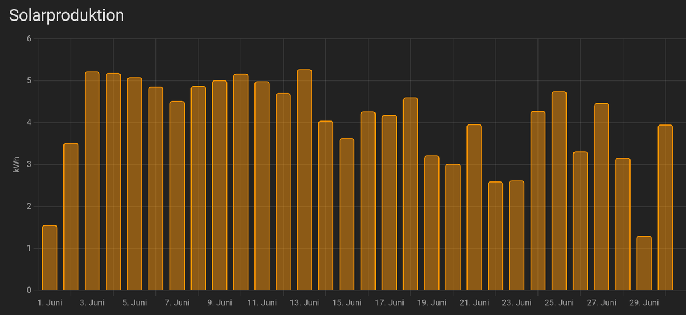Click the 1 value on y-axis
This screenshot has height=315, width=686.
click(x=29, y=248)
